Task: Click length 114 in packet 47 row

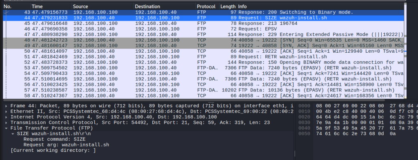Action: (x=232, y=34)
